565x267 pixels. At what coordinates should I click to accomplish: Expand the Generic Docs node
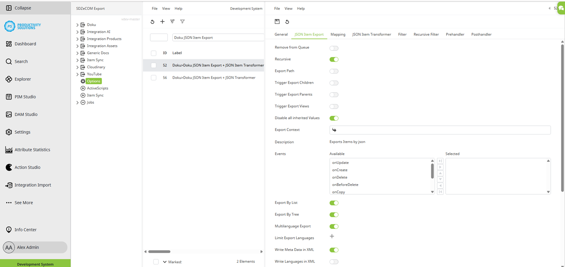[x=77, y=53]
